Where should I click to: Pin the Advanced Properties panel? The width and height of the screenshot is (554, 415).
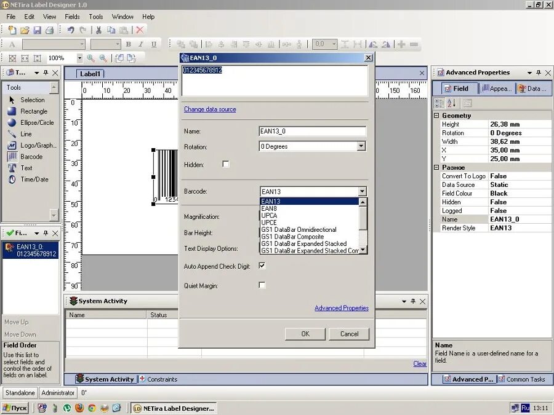[x=539, y=73]
